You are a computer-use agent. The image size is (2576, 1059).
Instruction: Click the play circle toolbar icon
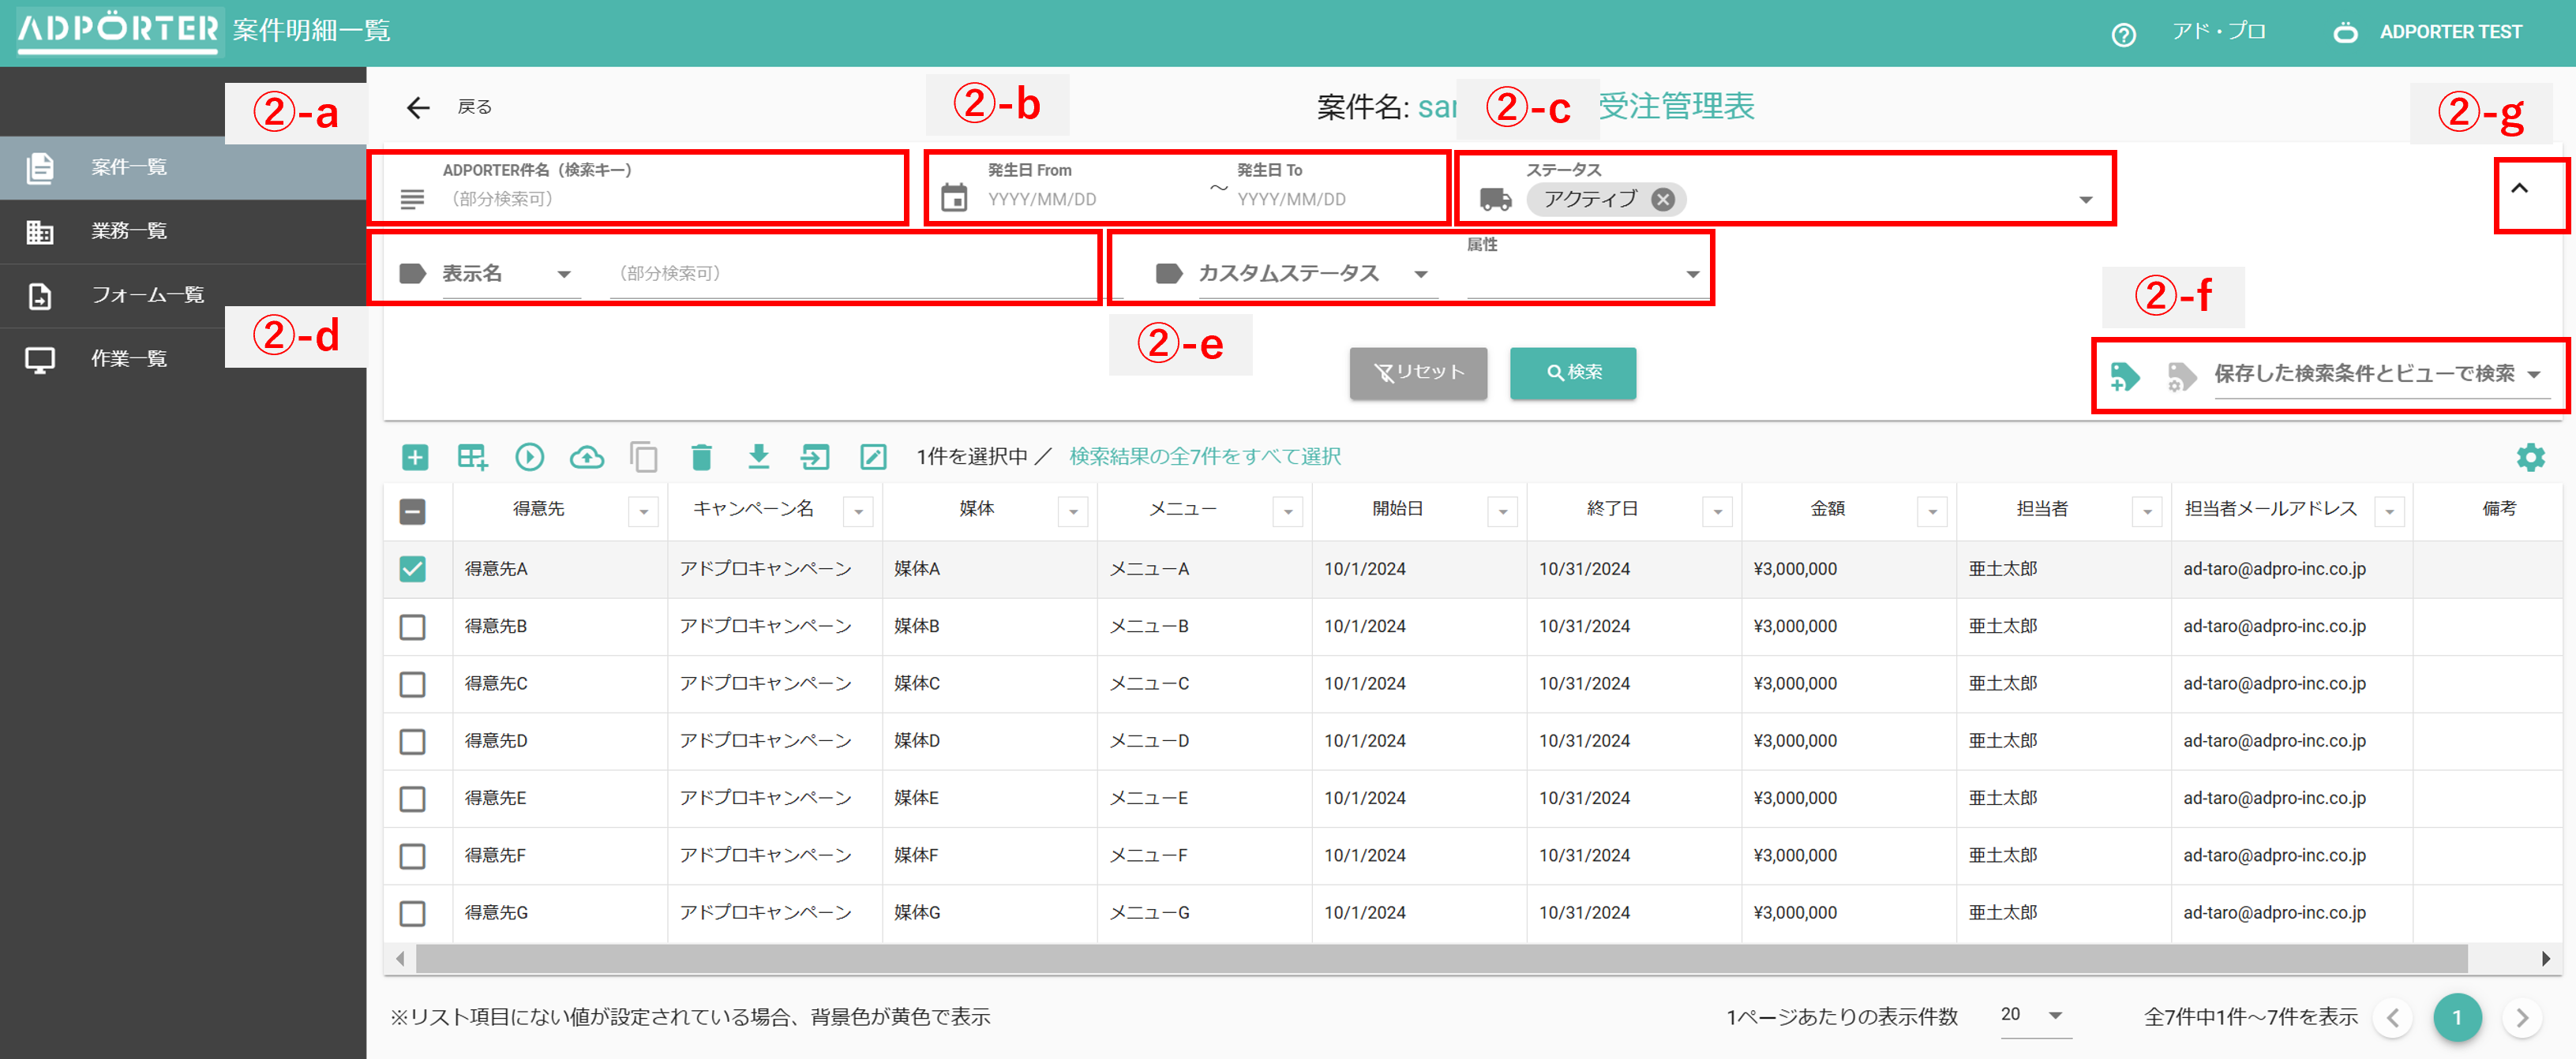pyautogui.click(x=529, y=457)
